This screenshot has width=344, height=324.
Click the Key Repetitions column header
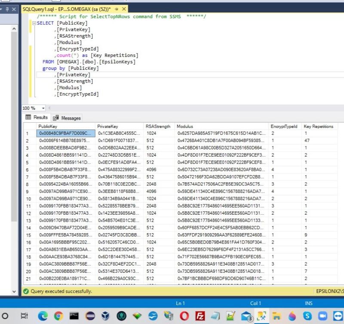tap(319, 127)
